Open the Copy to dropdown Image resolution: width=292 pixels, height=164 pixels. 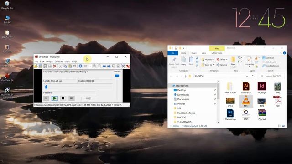(208, 65)
